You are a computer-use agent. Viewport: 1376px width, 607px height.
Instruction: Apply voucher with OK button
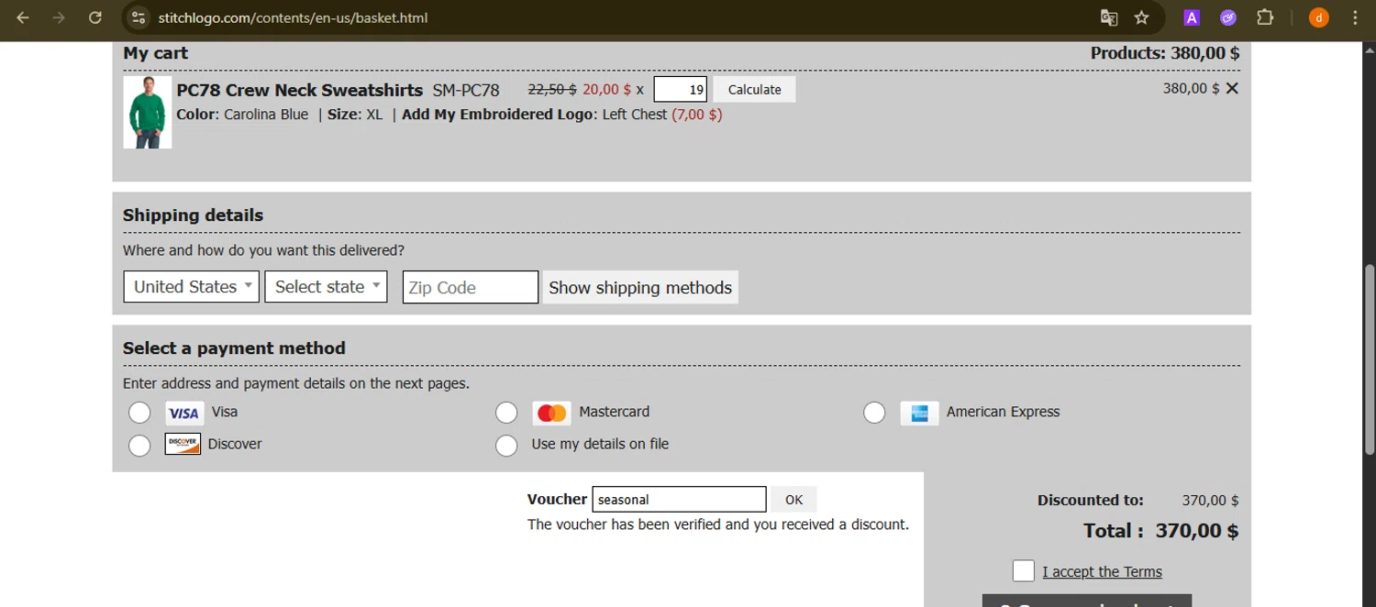coord(793,500)
